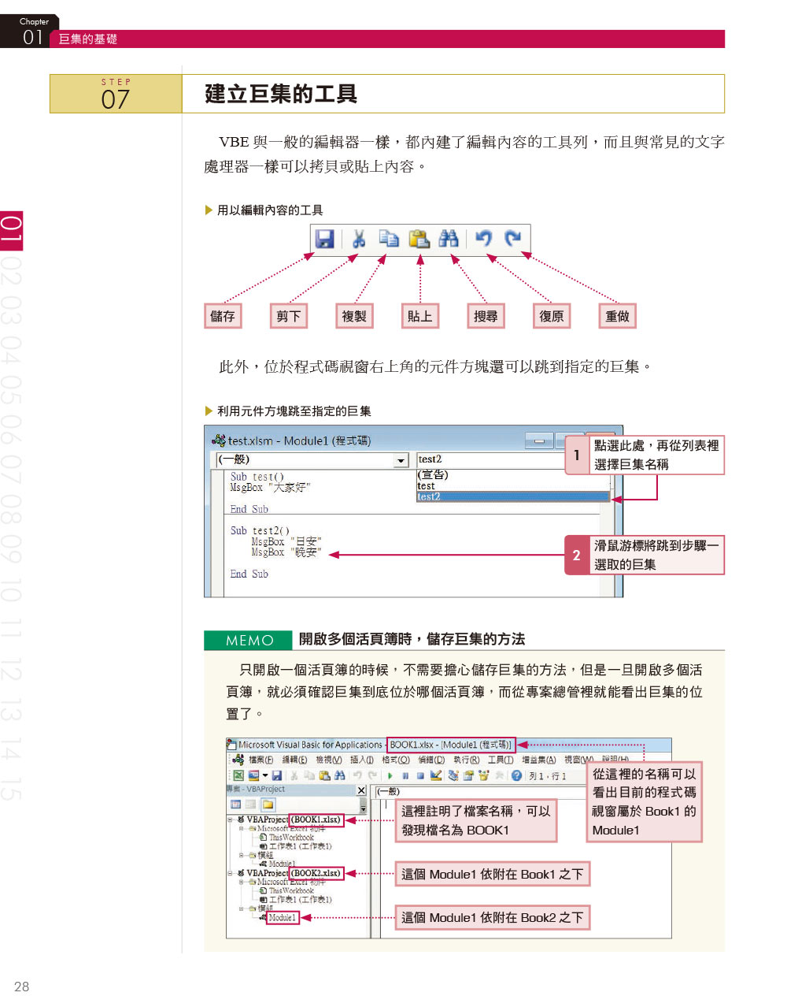787x996 pixels.
Task: Click the Copy icon in the enlarged editing toolbar
Action: pos(389,239)
